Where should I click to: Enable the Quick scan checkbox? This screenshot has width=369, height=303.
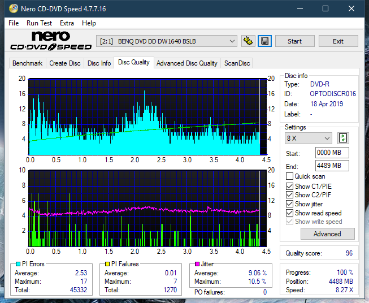tap(289, 176)
